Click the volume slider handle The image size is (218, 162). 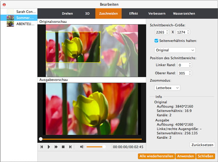104,147
